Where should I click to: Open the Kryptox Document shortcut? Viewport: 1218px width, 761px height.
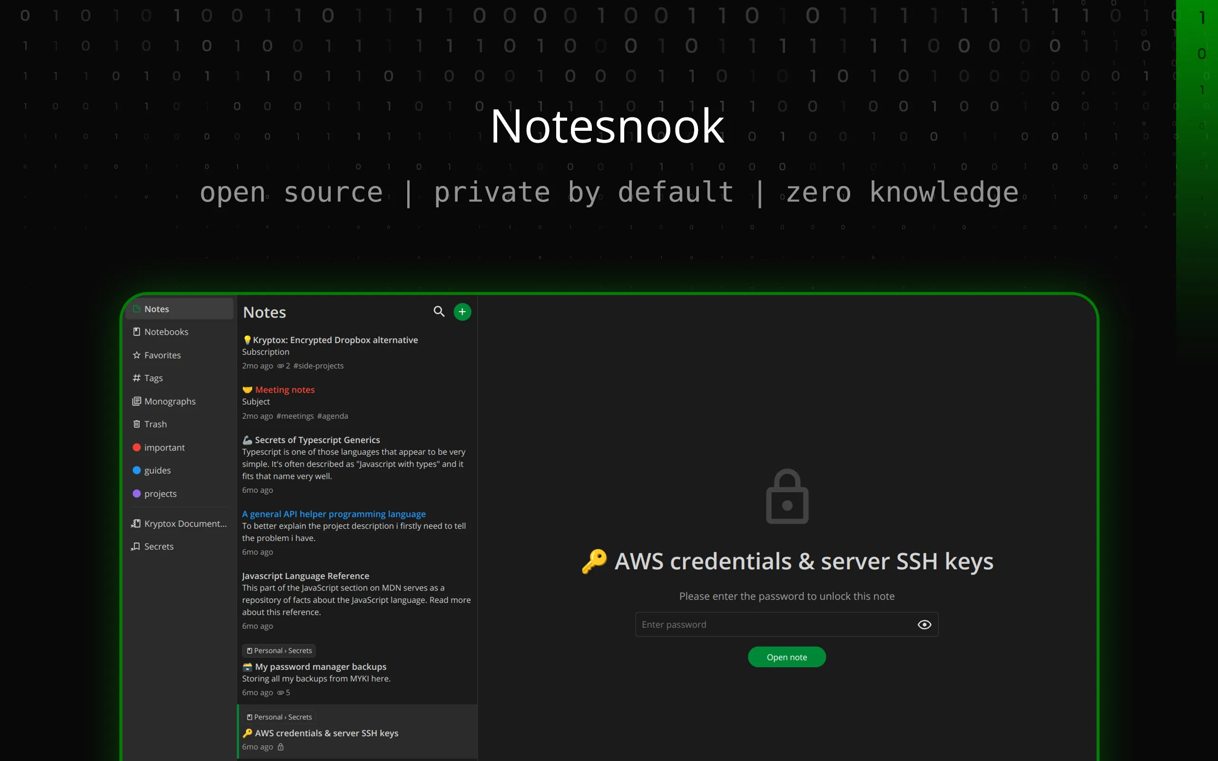pyautogui.click(x=185, y=524)
